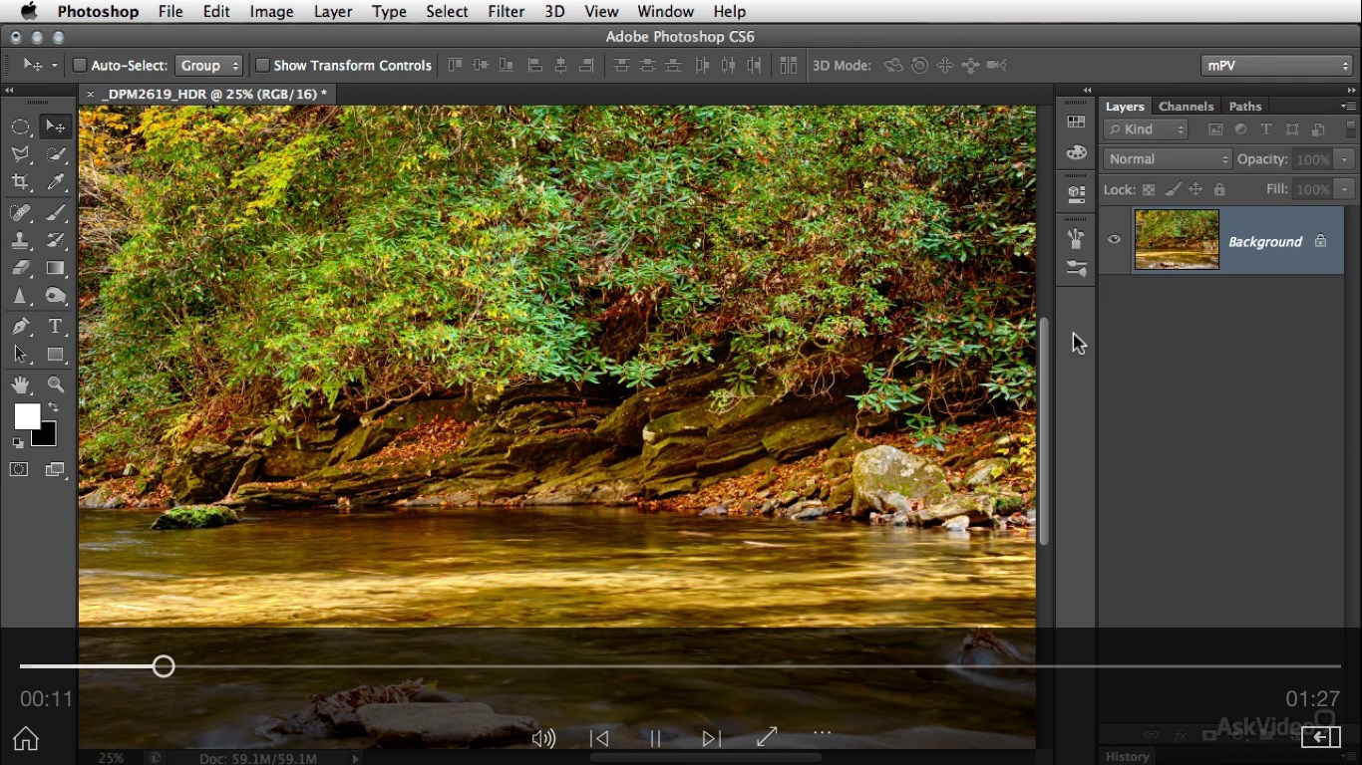
Task: Select the Pen tool
Action: coord(20,327)
